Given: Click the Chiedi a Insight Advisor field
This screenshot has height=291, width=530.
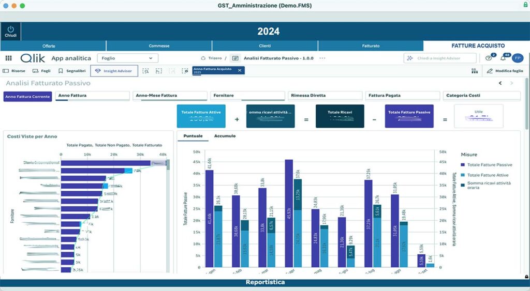Looking at the screenshot, I should point(440,58).
